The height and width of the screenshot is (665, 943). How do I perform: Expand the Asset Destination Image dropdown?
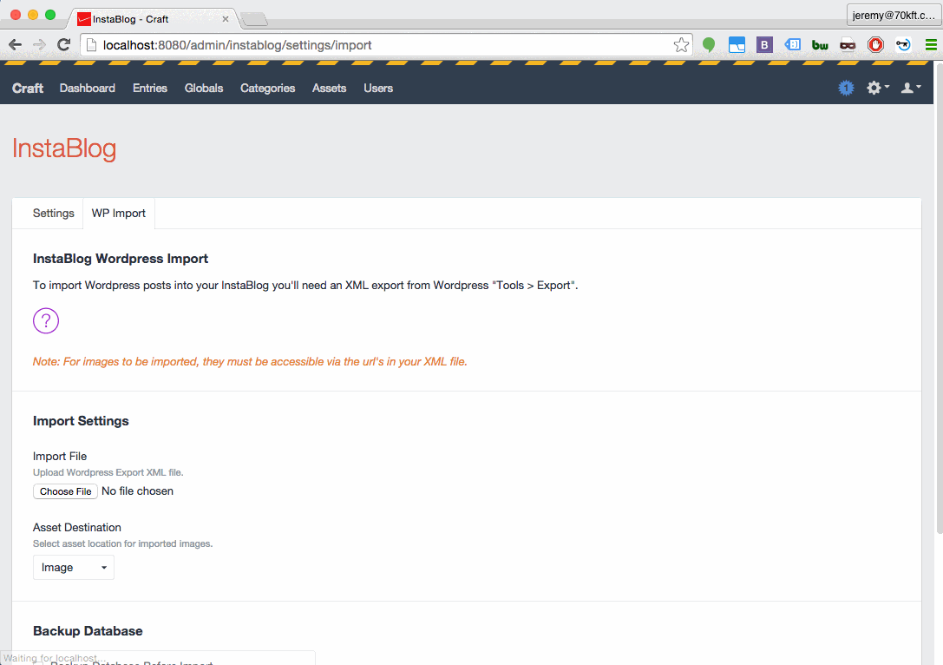point(74,568)
